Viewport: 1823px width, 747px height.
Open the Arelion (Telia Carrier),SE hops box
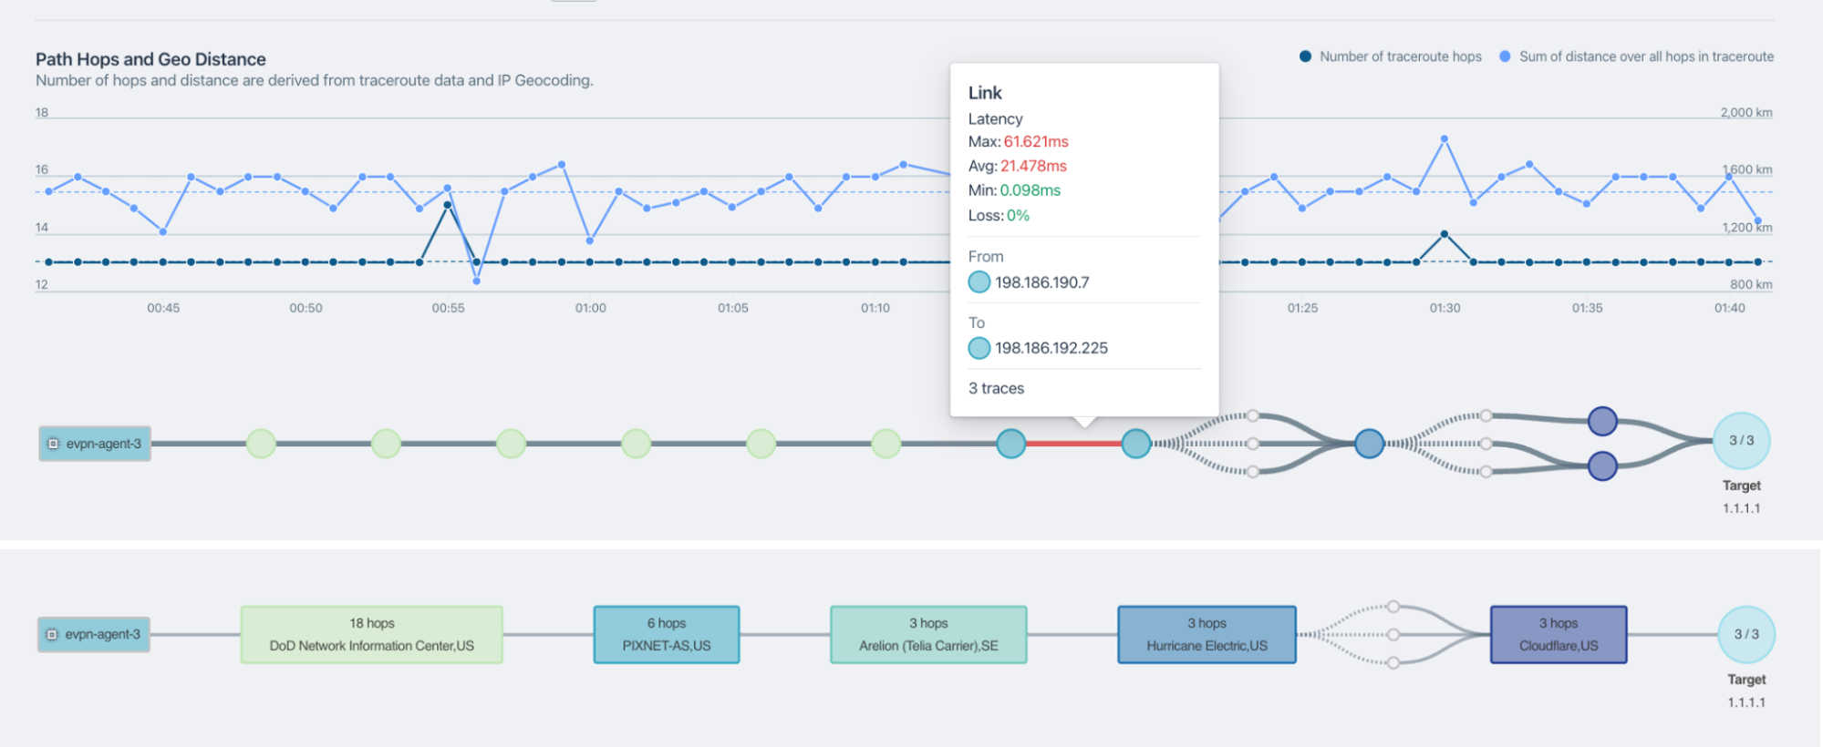928,635
